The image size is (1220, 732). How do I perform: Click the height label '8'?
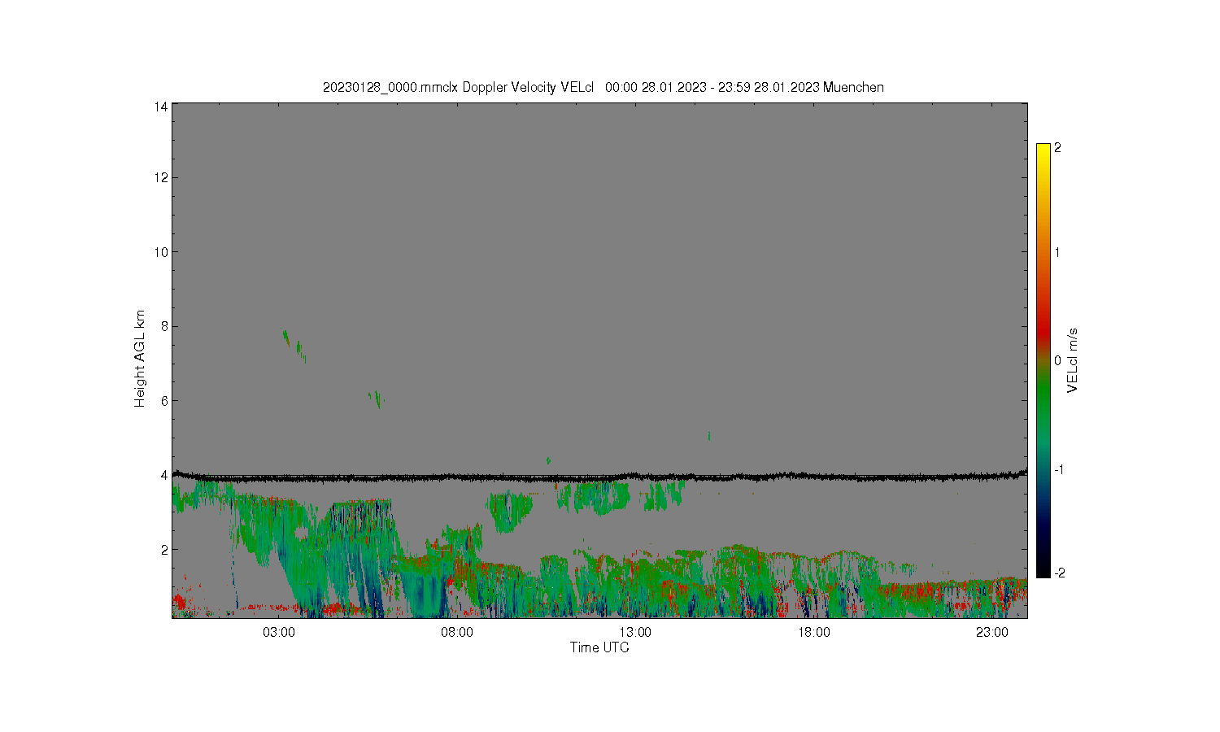pos(163,326)
